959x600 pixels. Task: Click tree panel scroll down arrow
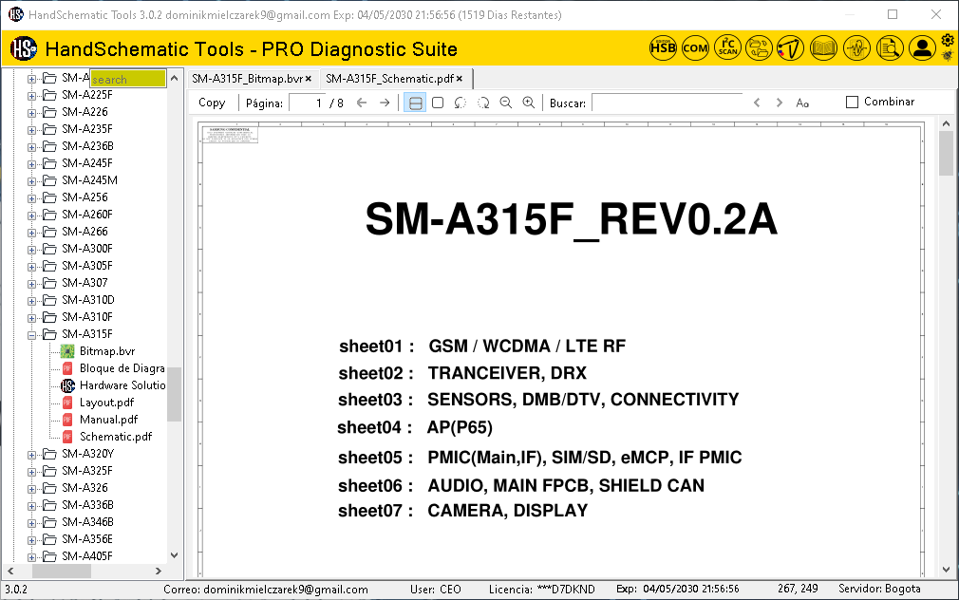[x=175, y=555]
